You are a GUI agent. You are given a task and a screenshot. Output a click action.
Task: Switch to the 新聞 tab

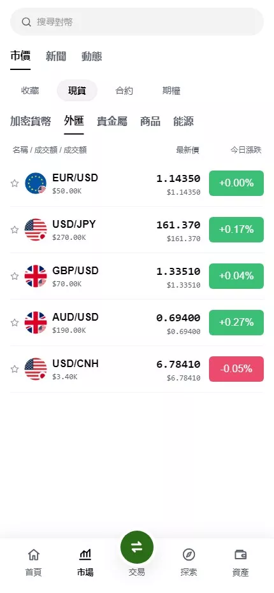click(56, 57)
